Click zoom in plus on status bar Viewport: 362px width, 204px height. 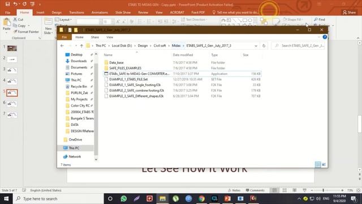pyautogui.click(x=342, y=190)
